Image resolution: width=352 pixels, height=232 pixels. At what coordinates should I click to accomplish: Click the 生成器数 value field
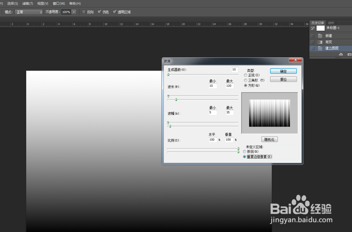[234, 69]
